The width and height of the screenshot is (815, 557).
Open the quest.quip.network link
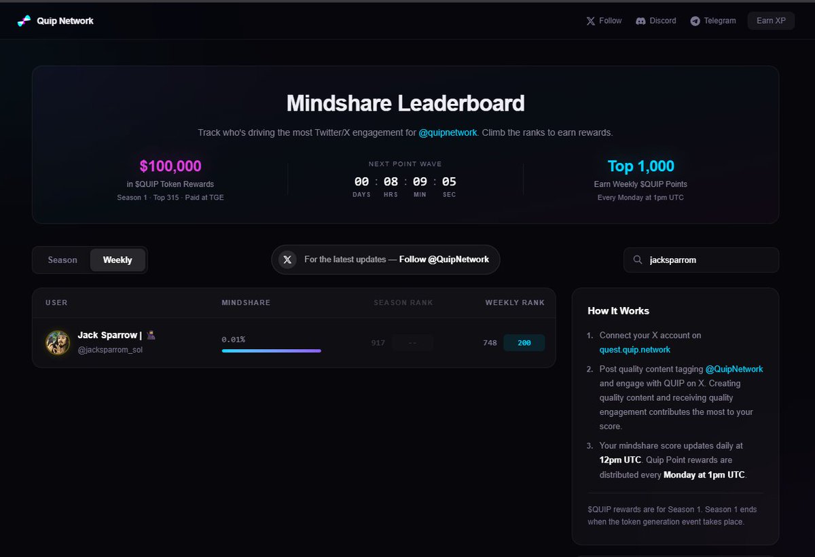click(x=635, y=349)
